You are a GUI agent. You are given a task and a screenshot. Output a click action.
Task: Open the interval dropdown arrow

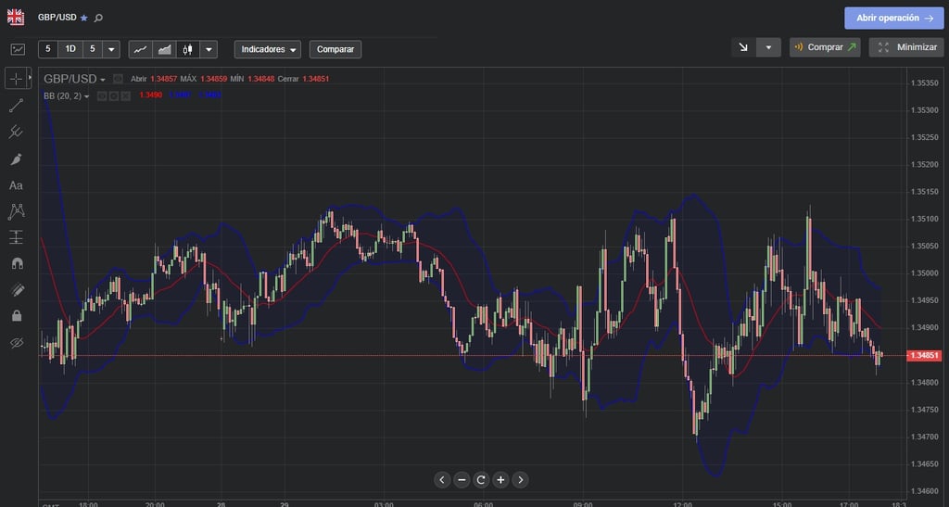[111, 50]
